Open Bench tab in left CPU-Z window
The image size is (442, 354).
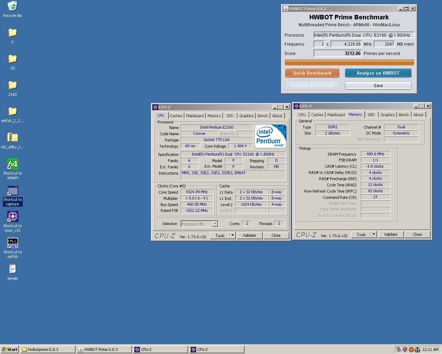(x=262, y=116)
